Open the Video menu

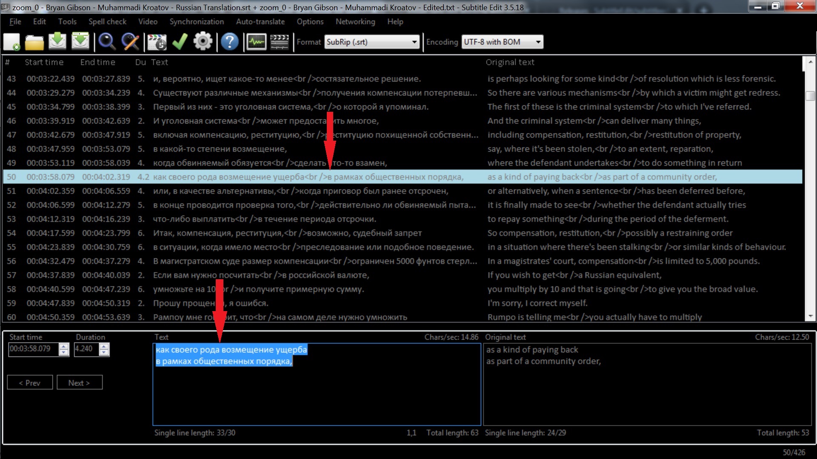[148, 22]
